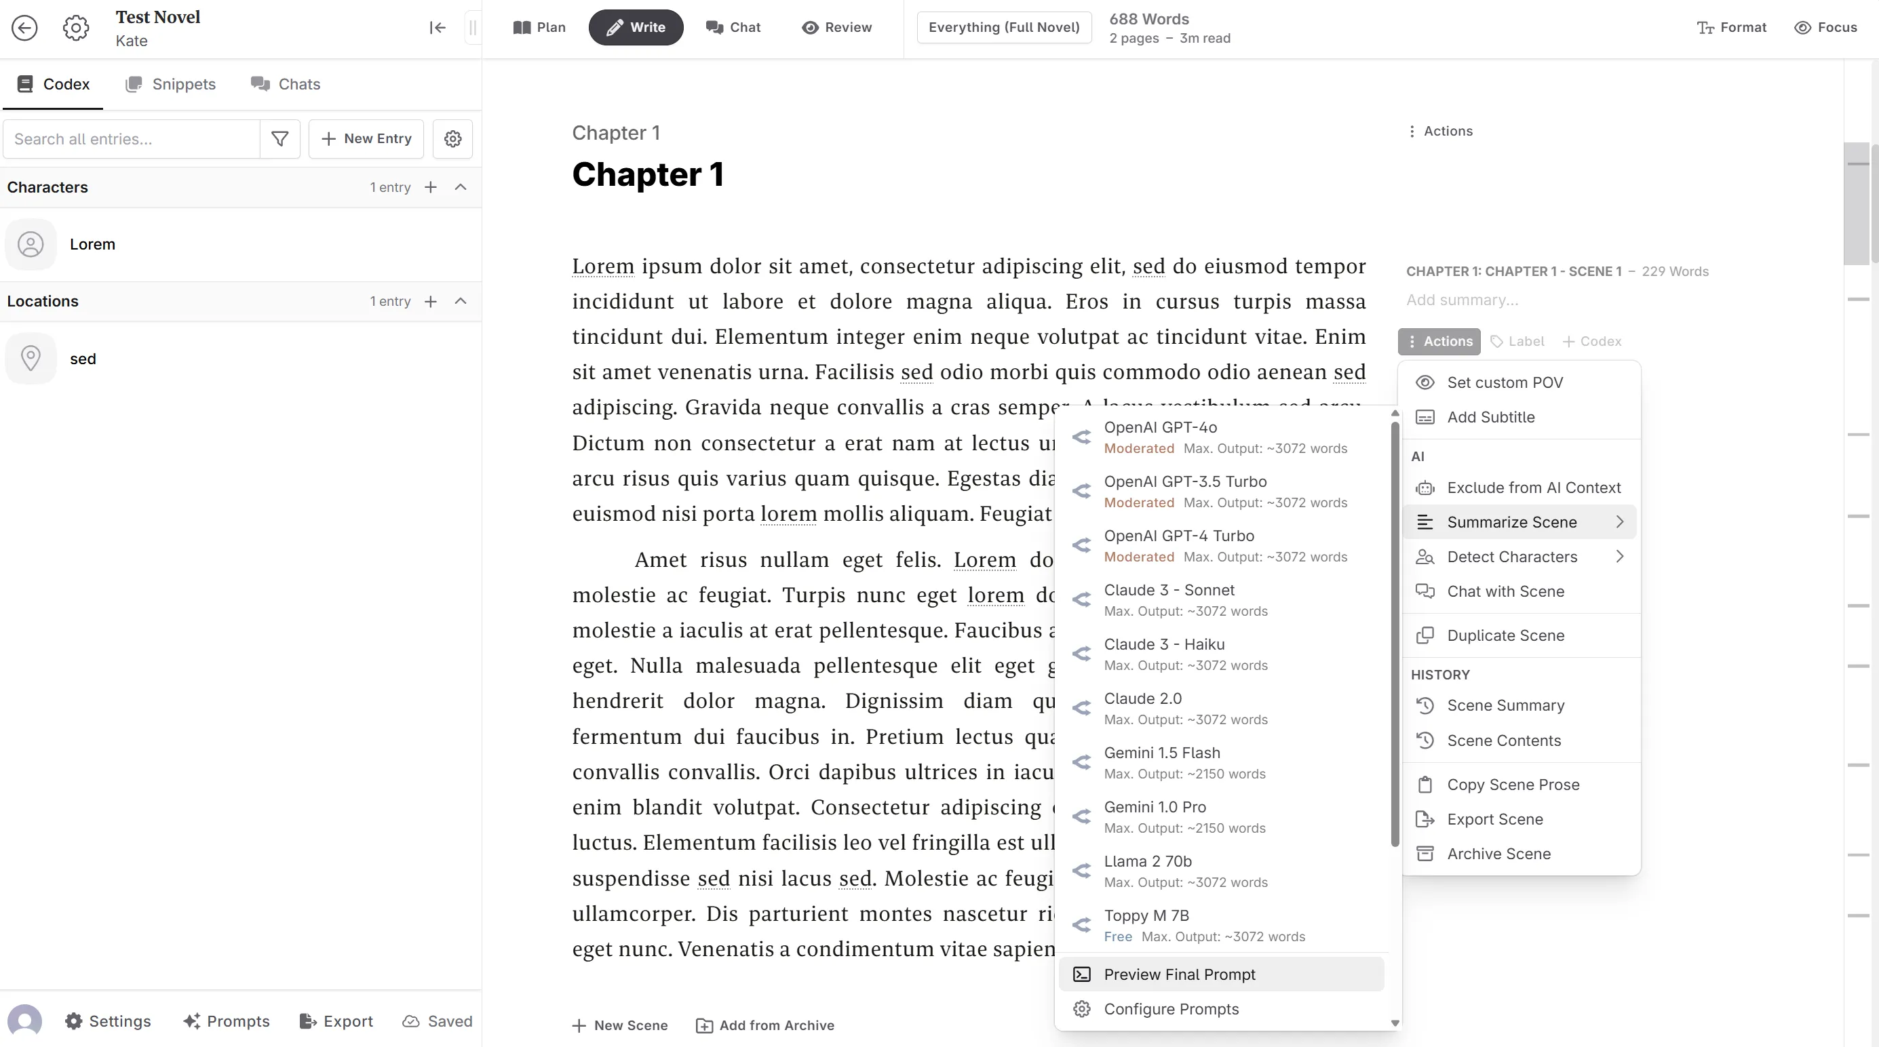Click the filter icon in Codex search
The height and width of the screenshot is (1047, 1879).
click(x=279, y=138)
